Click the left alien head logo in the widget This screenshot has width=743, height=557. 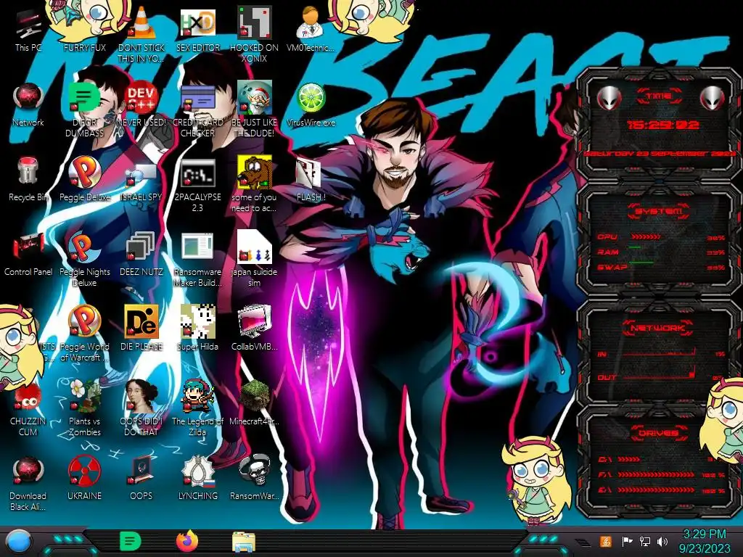[x=609, y=99]
